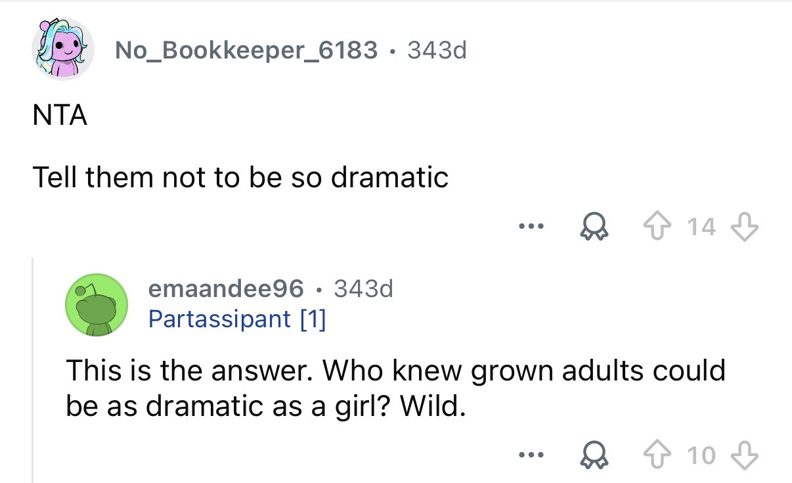Screen dimensions: 792x483
Task: Visit the No_Bookkeeper_6183 username profile
Action: 246,49
